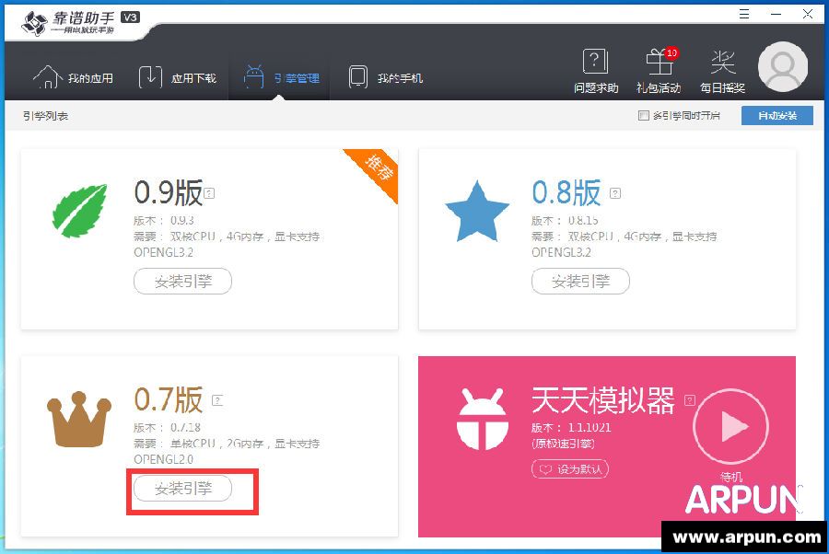Open the 问题求助 help icon
Viewport: 829px width, 554px height.
(595, 63)
